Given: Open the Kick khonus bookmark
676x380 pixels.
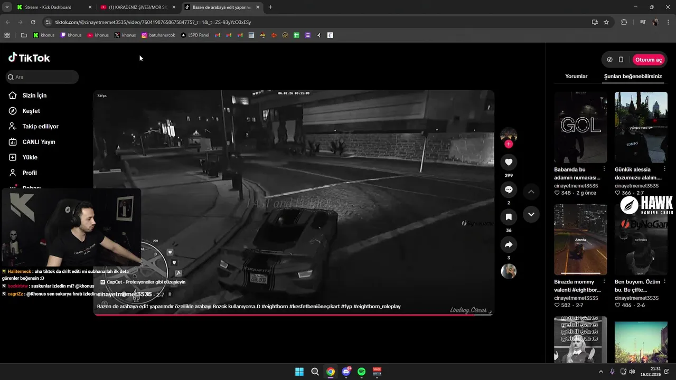Looking at the screenshot, I should coord(44,35).
